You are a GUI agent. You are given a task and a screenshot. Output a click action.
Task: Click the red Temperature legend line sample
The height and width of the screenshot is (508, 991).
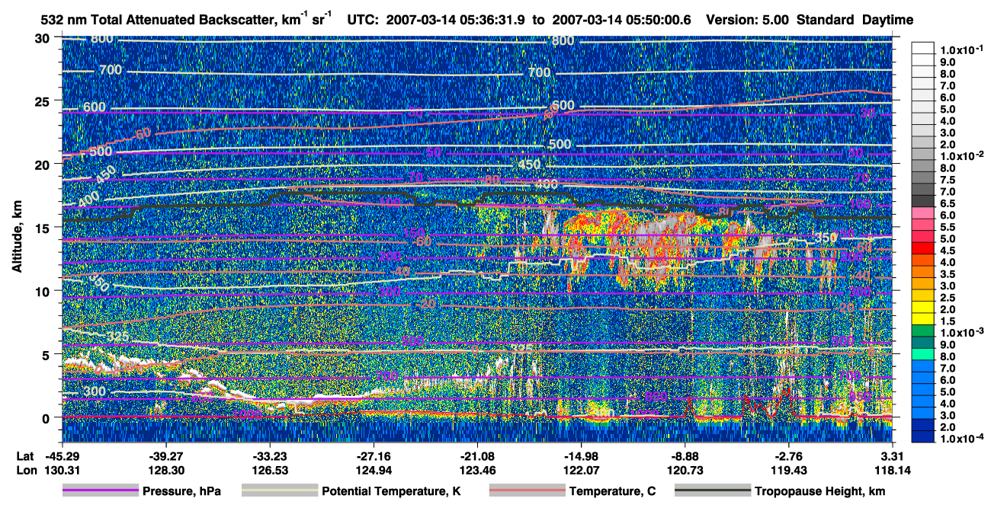527,491
